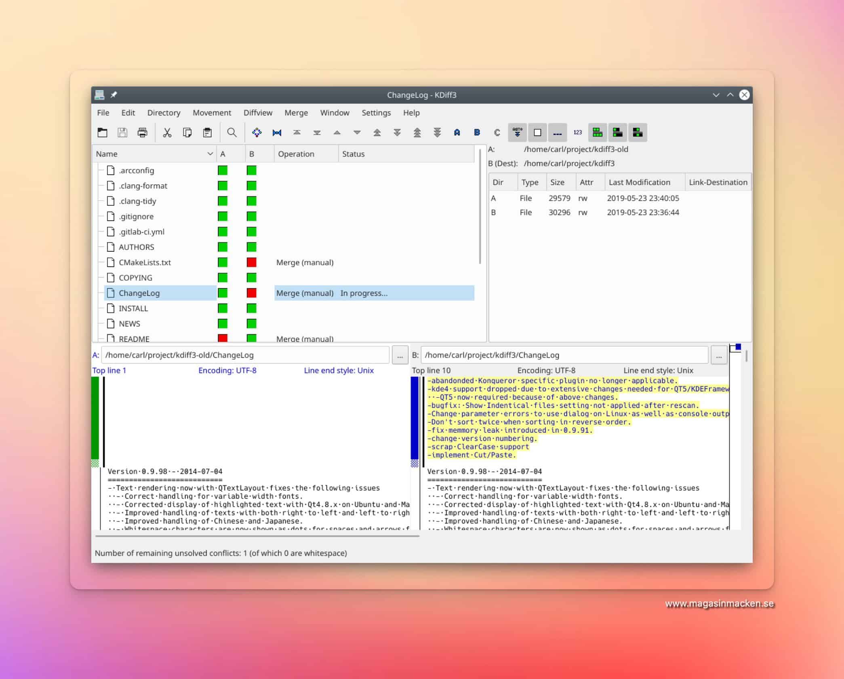
Task: Select lines from C
Action: pos(497,133)
